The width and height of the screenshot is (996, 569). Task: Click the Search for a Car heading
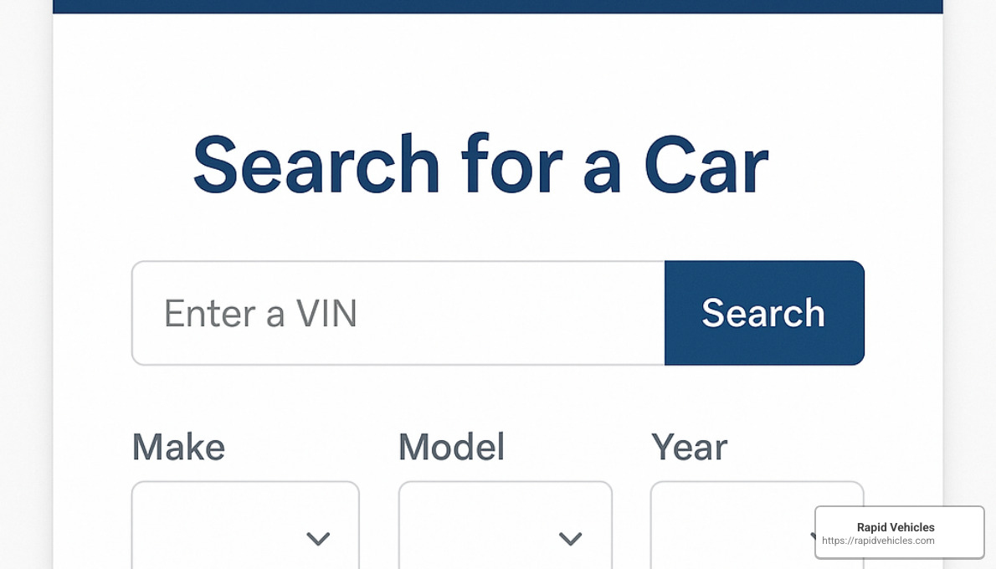pyautogui.click(x=480, y=164)
